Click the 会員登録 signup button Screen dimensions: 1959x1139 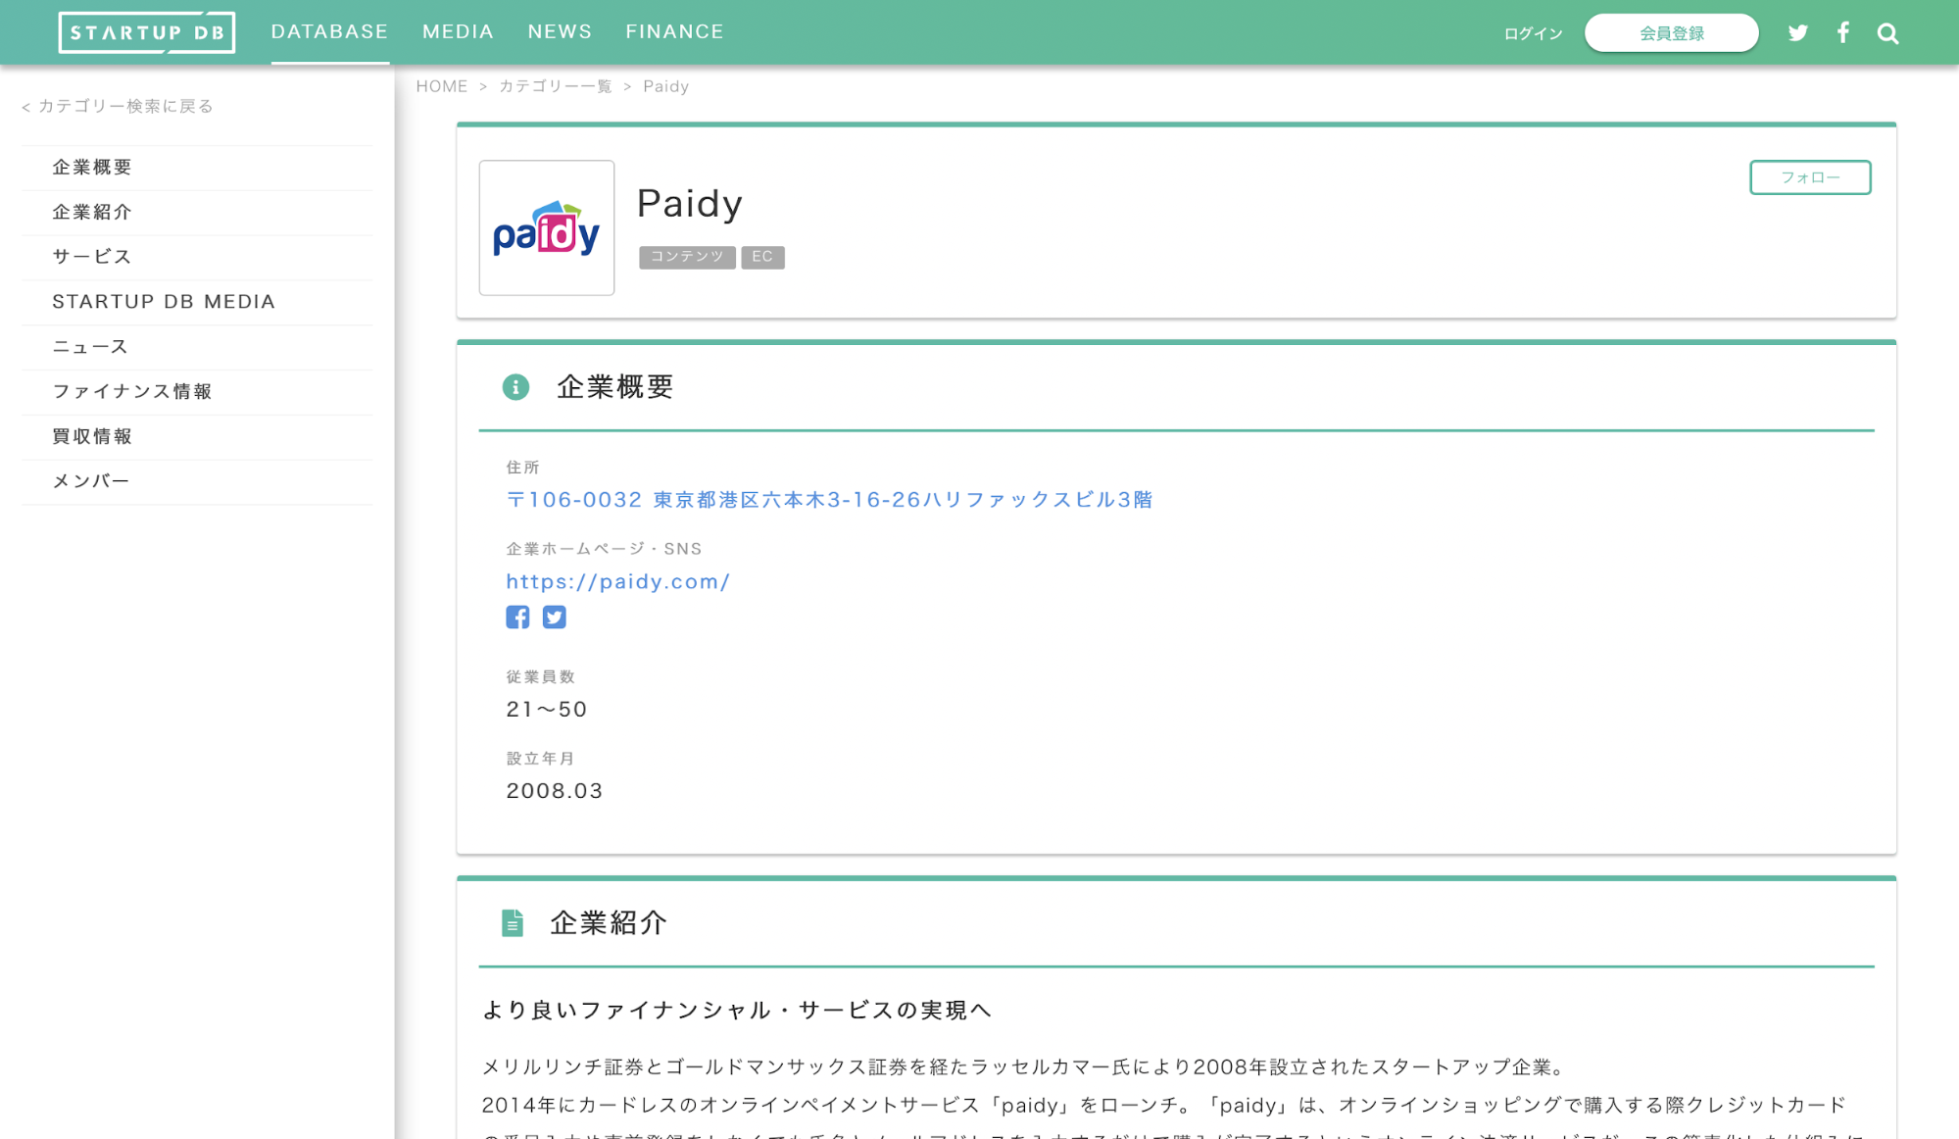pos(1671,31)
